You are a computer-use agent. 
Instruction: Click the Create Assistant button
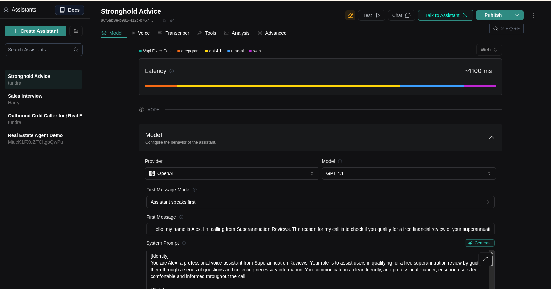click(35, 31)
